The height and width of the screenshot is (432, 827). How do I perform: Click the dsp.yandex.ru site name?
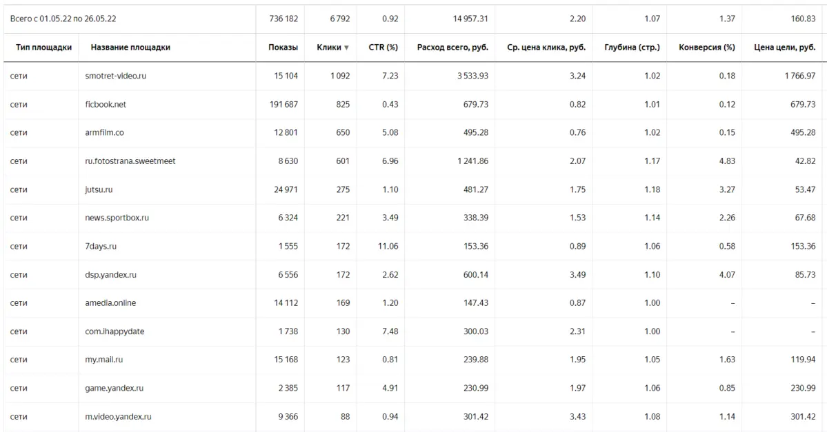coord(111,274)
